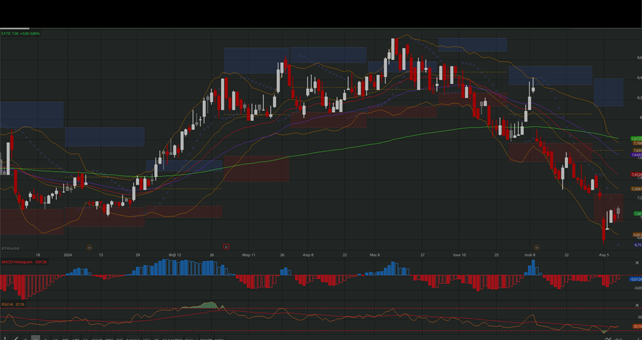The image size is (642, 340).
Task: Click the red earnings 'E' marker
Action: [x=226, y=247]
